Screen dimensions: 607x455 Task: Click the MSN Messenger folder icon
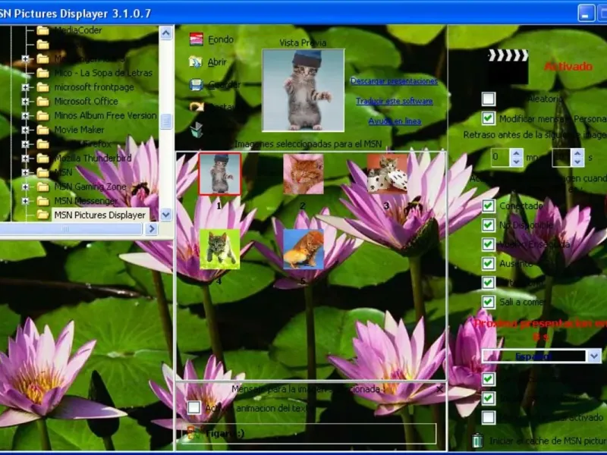point(42,201)
